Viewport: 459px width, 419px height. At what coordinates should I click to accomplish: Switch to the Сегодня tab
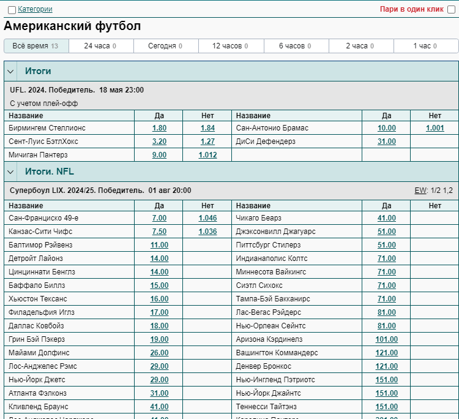[x=166, y=46]
